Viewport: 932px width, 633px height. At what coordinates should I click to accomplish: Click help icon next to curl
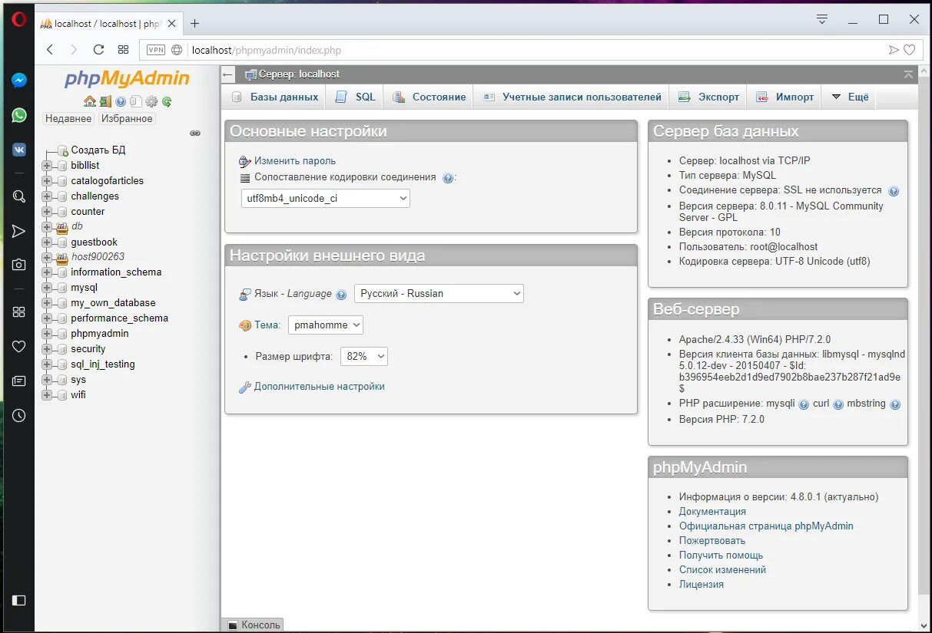click(838, 404)
